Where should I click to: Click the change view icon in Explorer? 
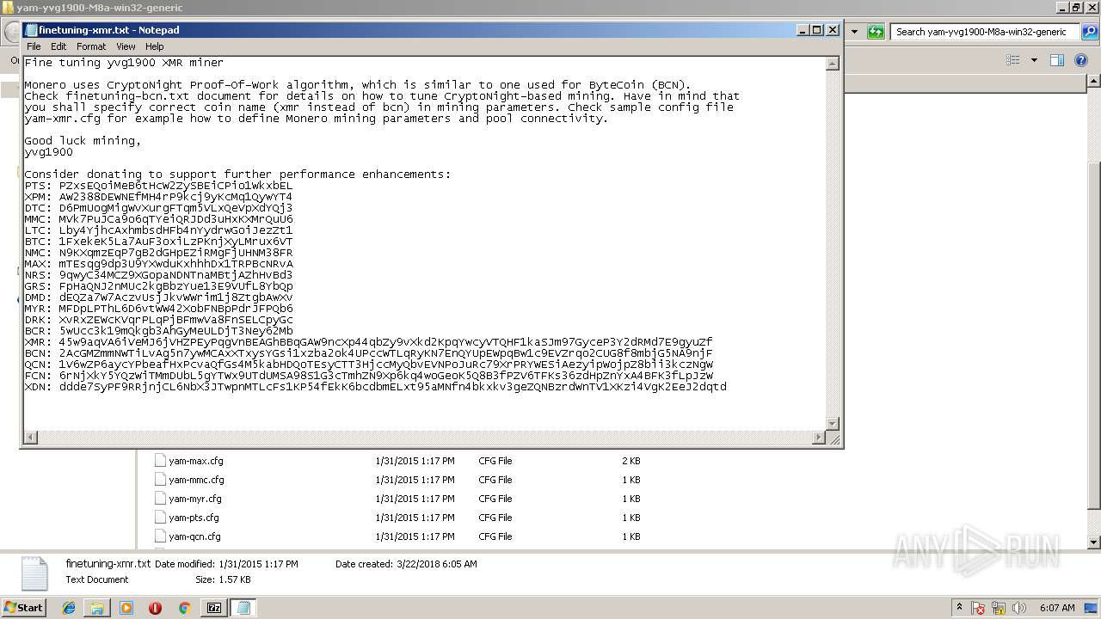click(1013, 60)
